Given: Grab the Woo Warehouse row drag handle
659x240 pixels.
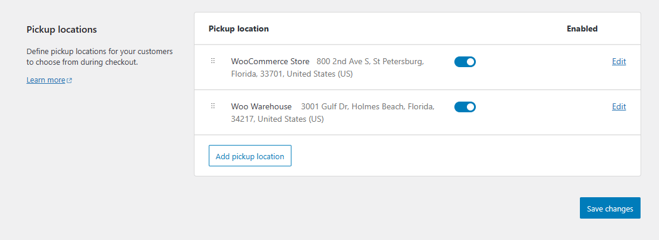Looking at the screenshot, I should point(213,106).
